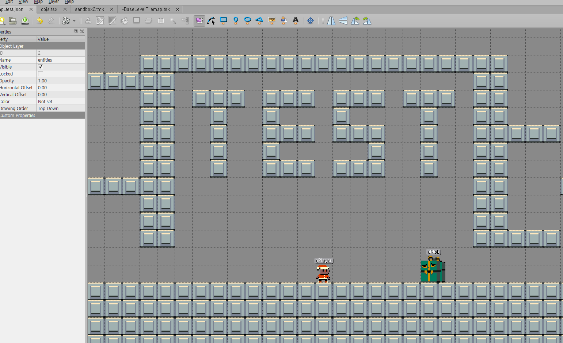Edit the Name field value 'entities'
Viewport: 563px width, 343px height.
61,60
